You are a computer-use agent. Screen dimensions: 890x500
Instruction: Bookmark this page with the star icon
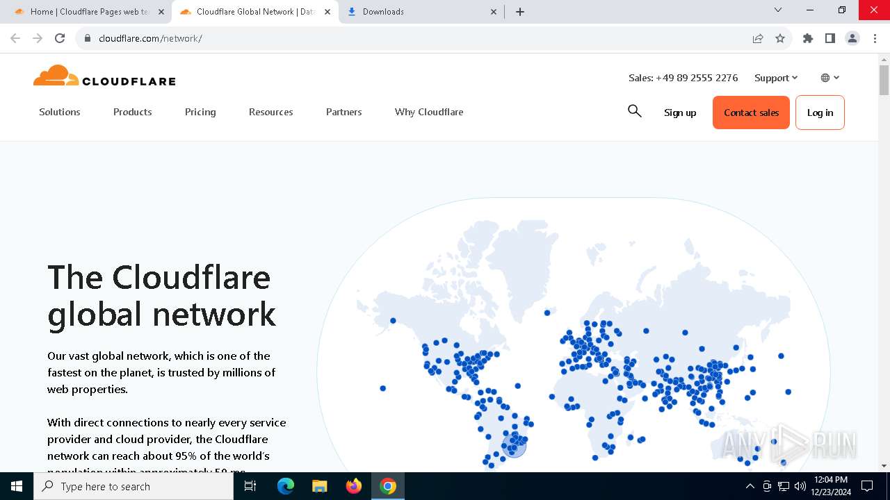[780, 38]
